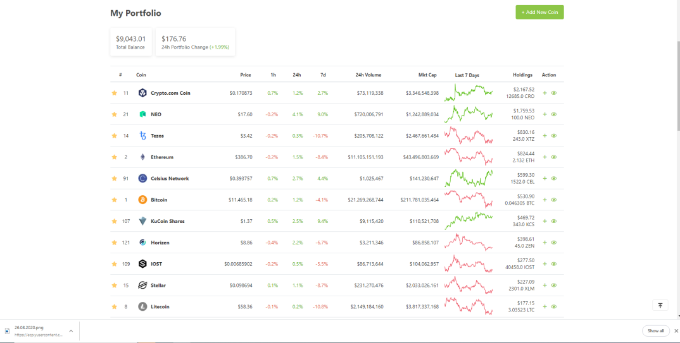Click the Litecoin logo icon
Screen dimensions: 680x343
[x=142, y=306]
